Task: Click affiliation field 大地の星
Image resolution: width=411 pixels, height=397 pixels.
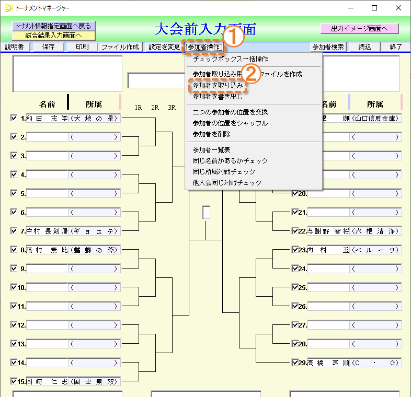Action: 94,119
